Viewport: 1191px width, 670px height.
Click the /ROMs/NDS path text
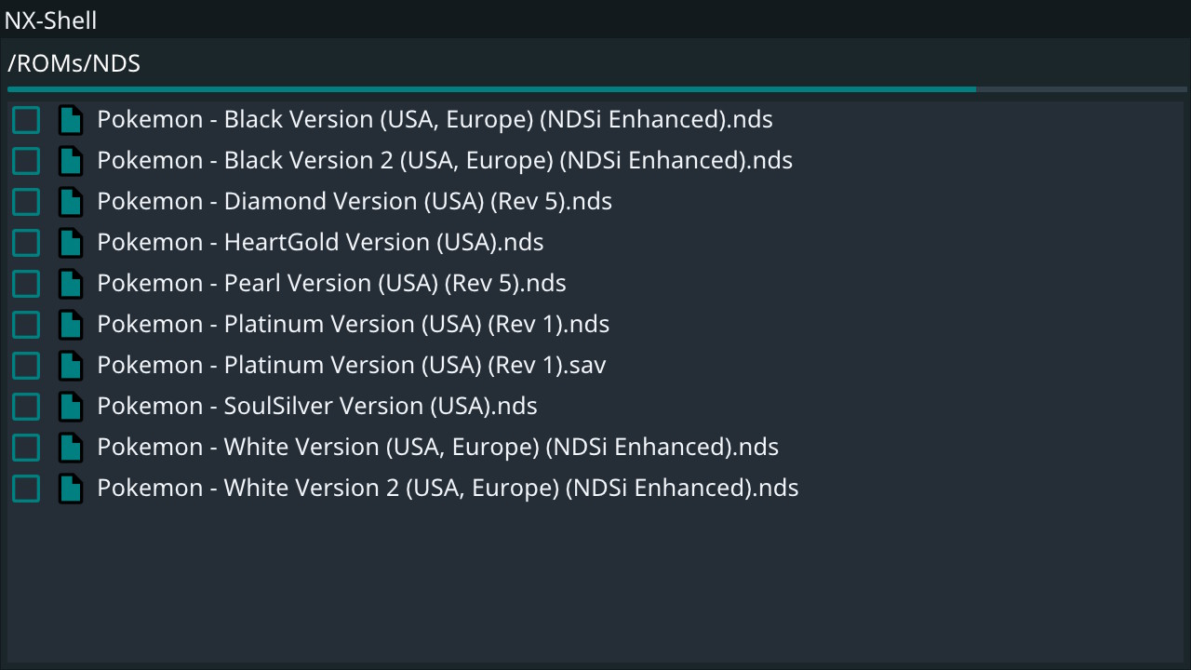[x=74, y=63]
